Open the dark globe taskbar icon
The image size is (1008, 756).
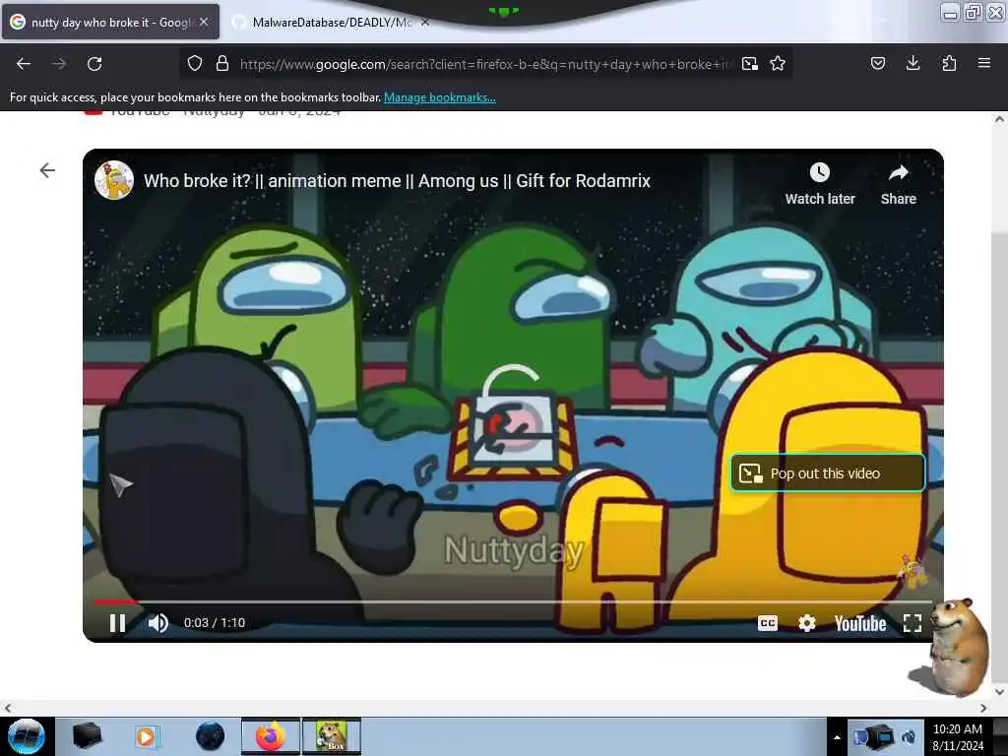tap(210, 736)
